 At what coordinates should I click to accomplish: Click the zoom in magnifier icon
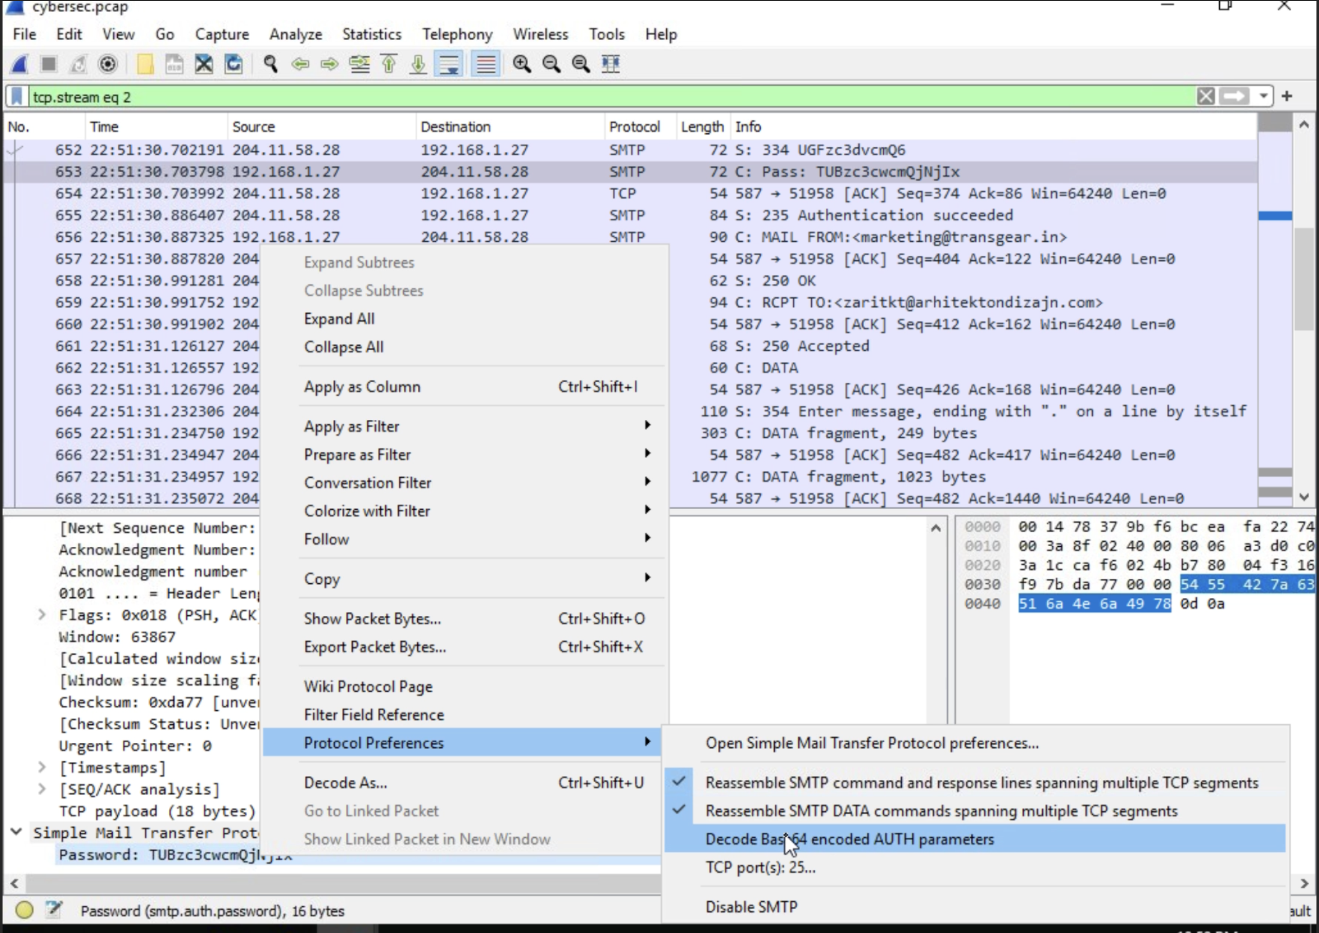tap(522, 64)
